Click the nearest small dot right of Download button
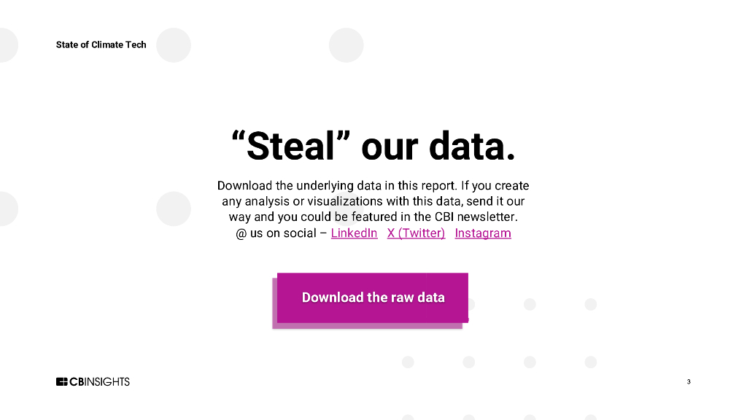 pyautogui.click(x=530, y=304)
